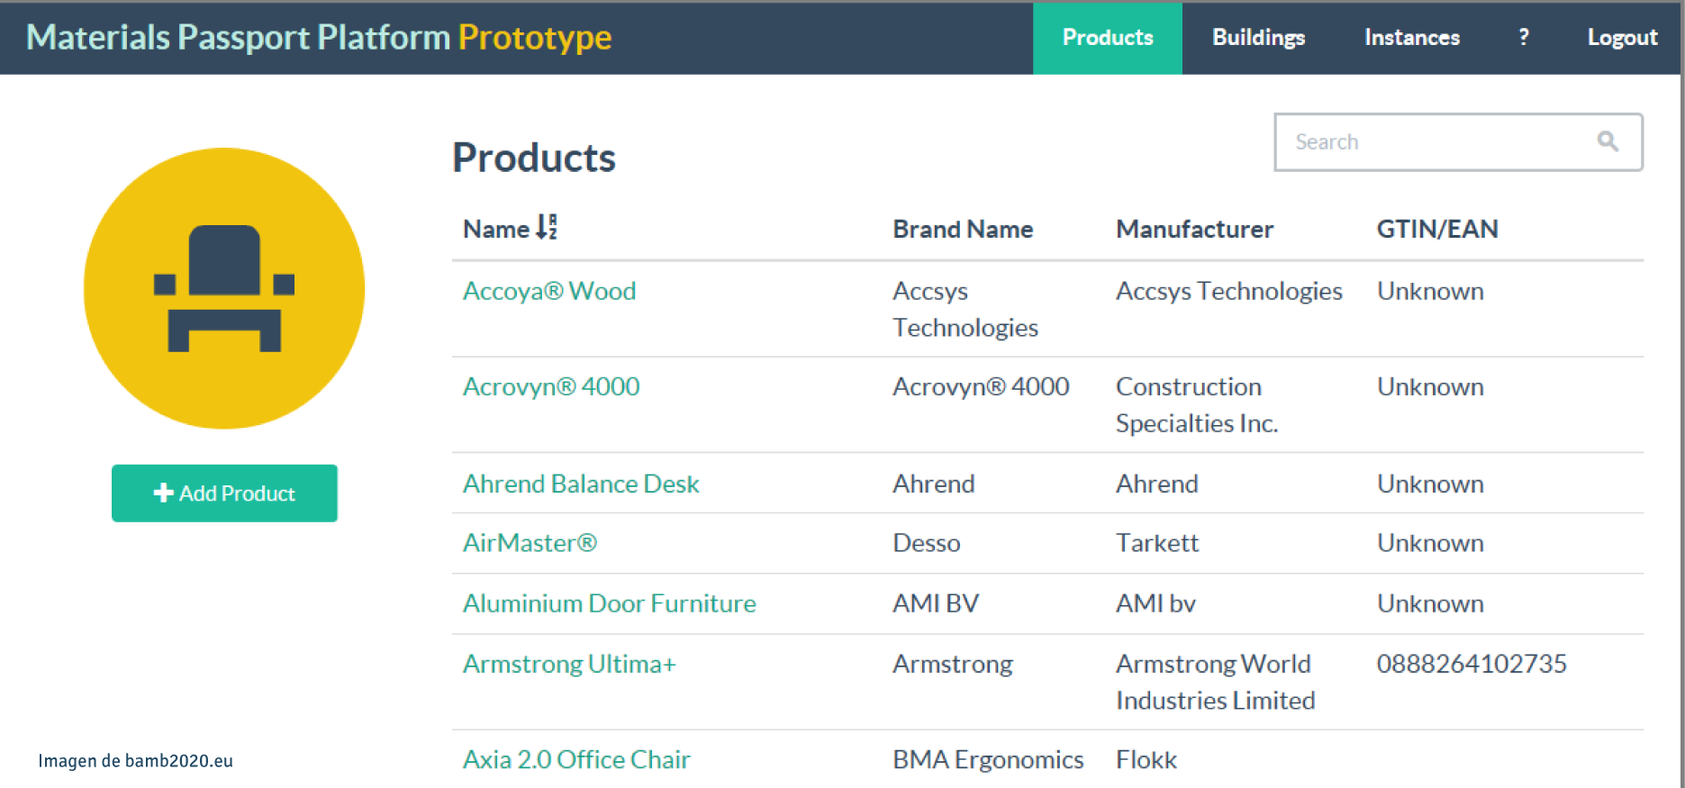
Task: Click the Armstrong World Industries Limited cell
Action: [1215, 682]
